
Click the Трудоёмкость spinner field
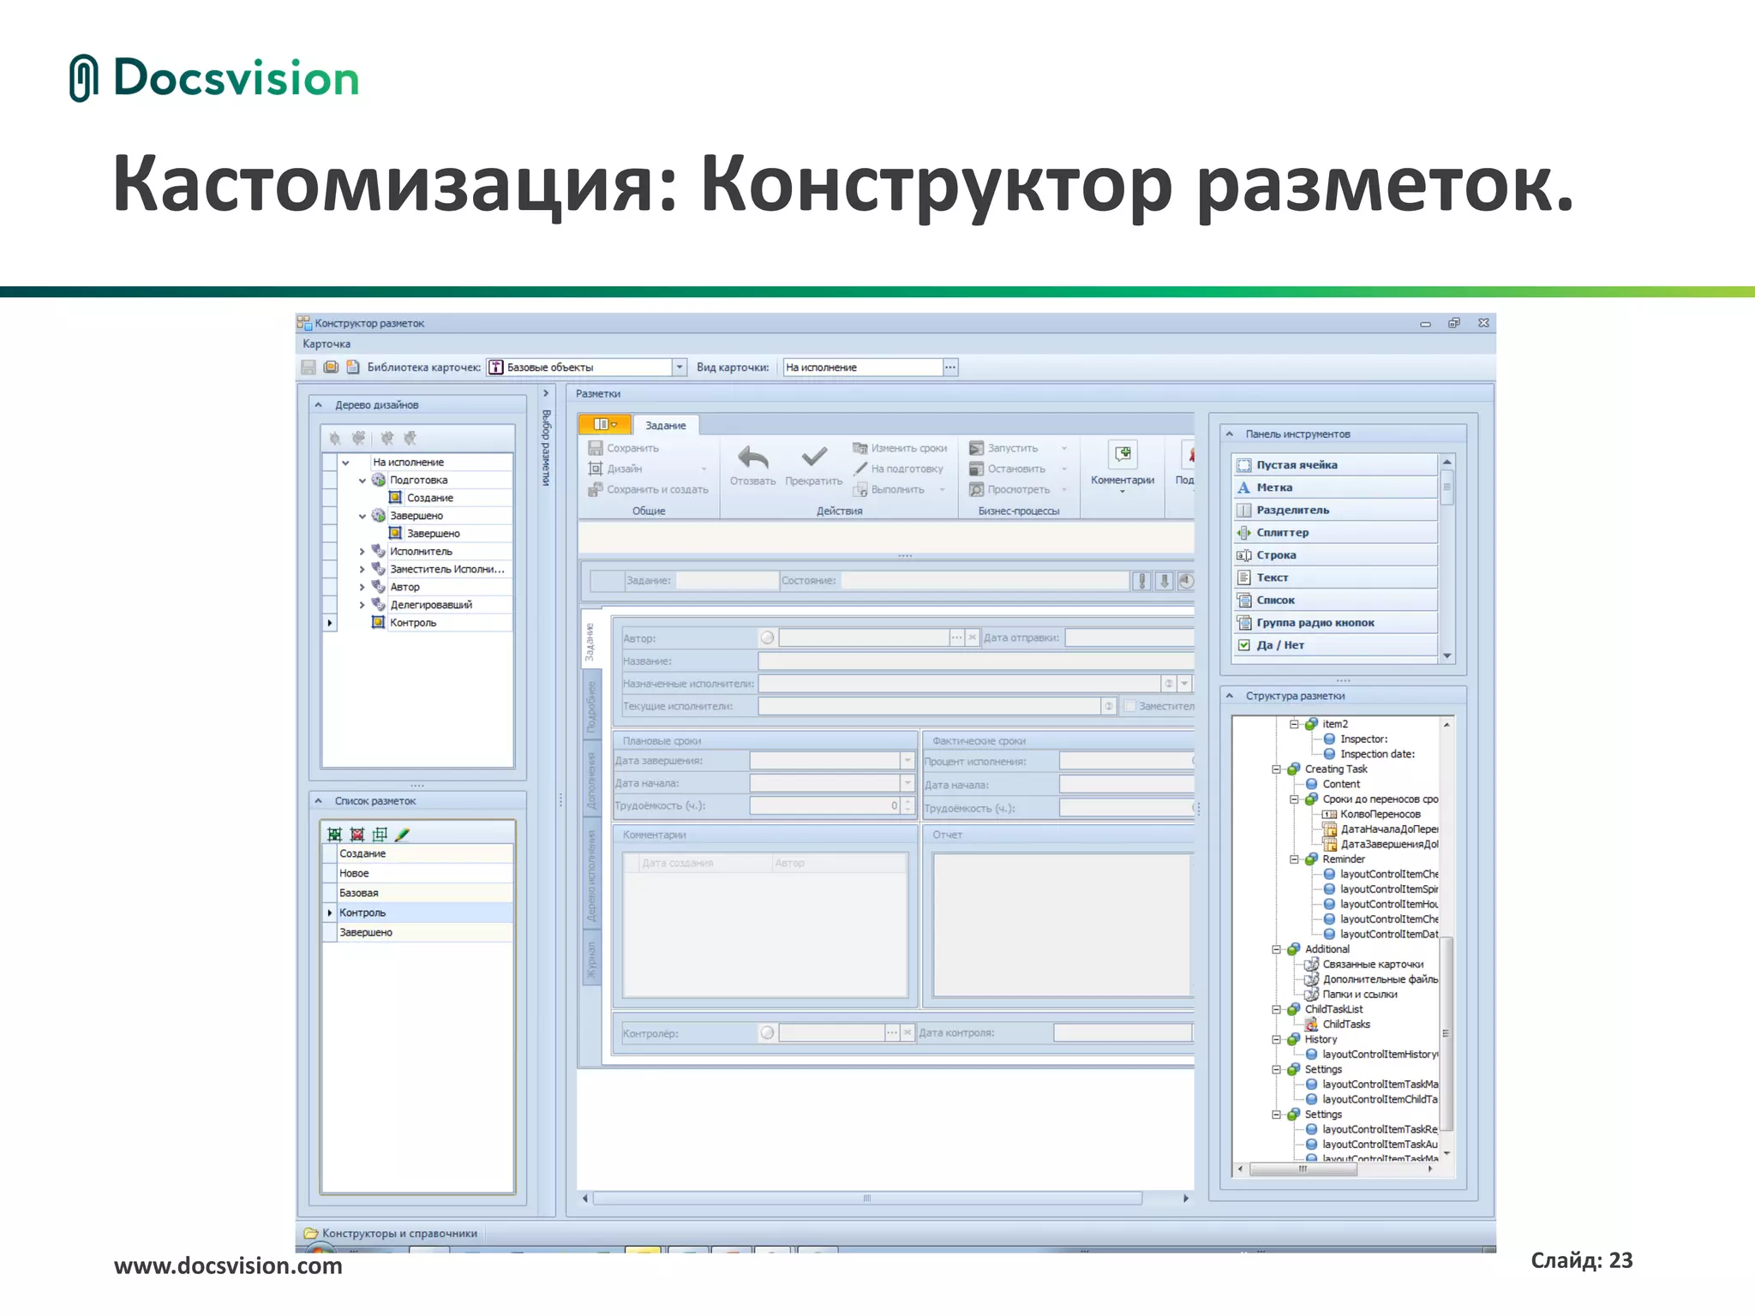[x=831, y=805]
